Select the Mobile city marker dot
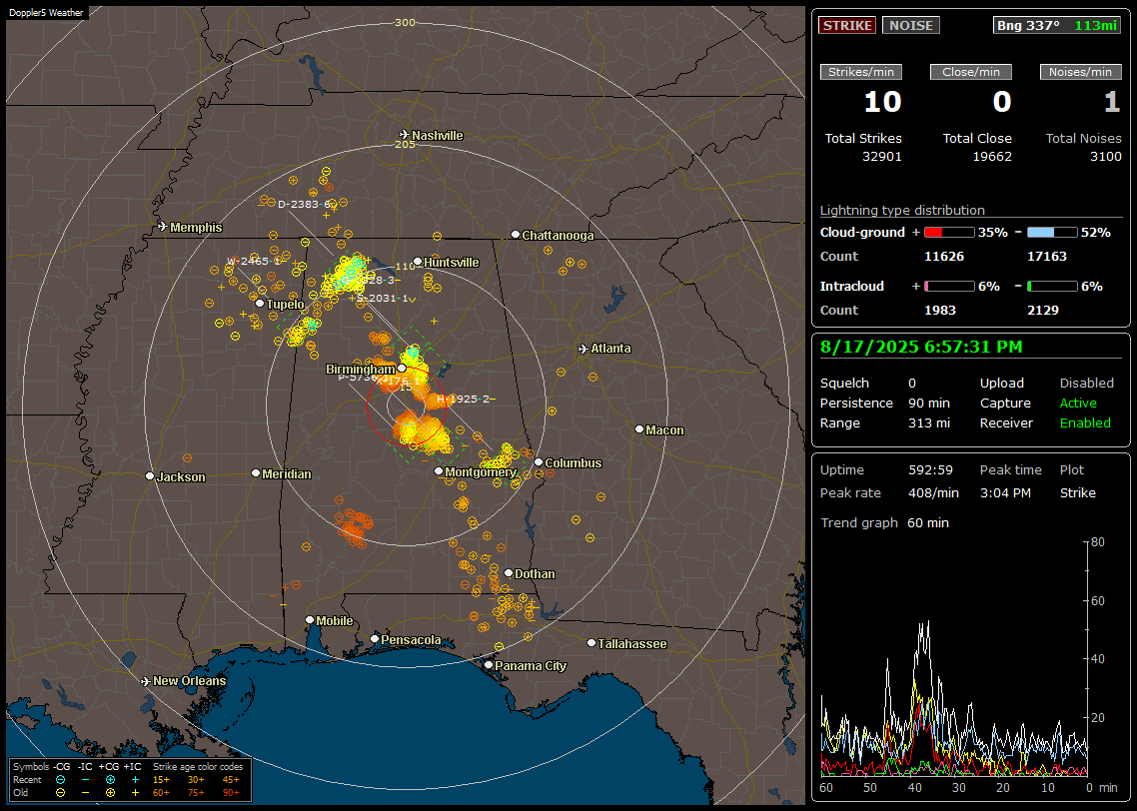Image resolution: width=1137 pixels, height=811 pixels. point(310,620)
